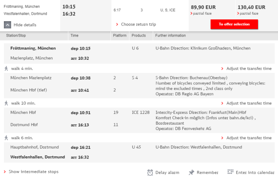
Task: Select the Marienplatz, München arrival stop
Action: [32, 58]
